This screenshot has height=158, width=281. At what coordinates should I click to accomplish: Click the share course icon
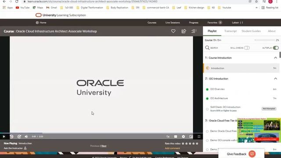tap(184, 31)
